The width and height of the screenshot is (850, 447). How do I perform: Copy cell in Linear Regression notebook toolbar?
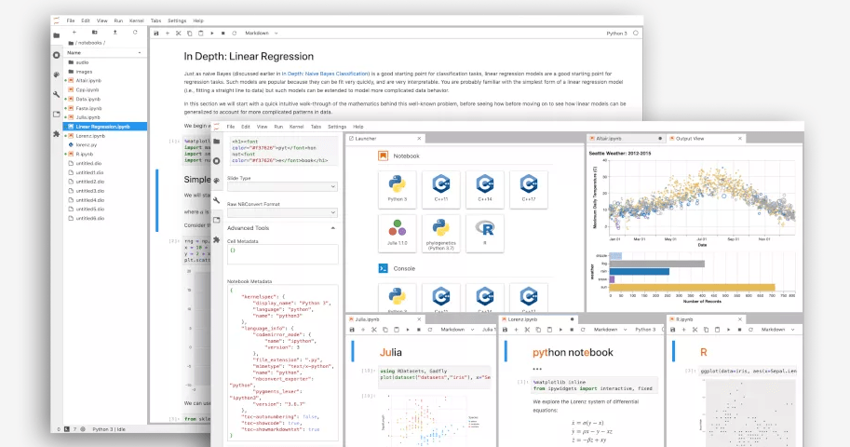pos(189,34)
